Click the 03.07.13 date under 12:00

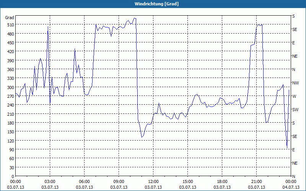[x=153, y=187]
